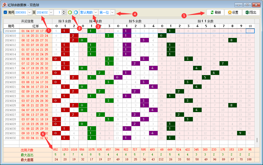Click red balls 02 09 11 14 18 26
Viewport: 263px width, 165px height.
click(x=35, y=91)
